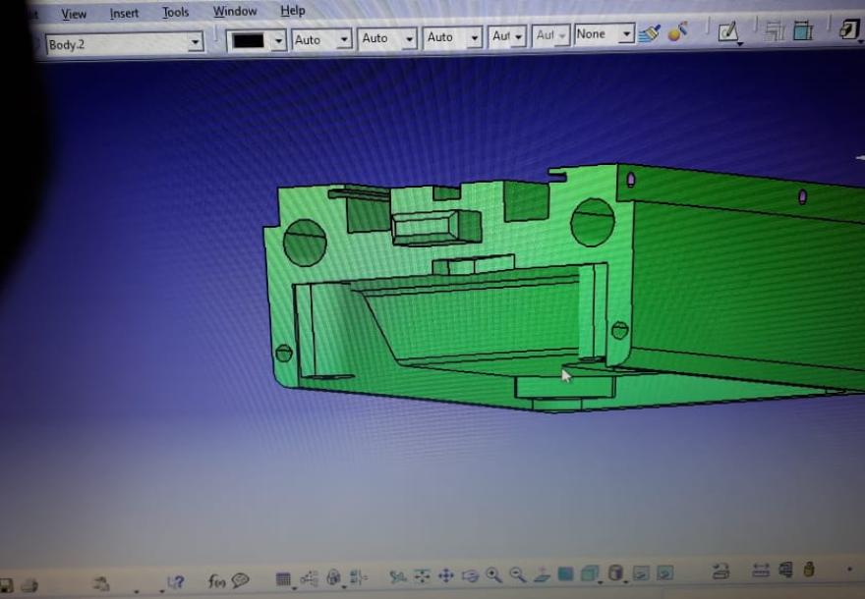The height and width of the screenshot is (599, 865).
Task: Click the Zoom Out magnifier icon
Action: pos(517,574)
